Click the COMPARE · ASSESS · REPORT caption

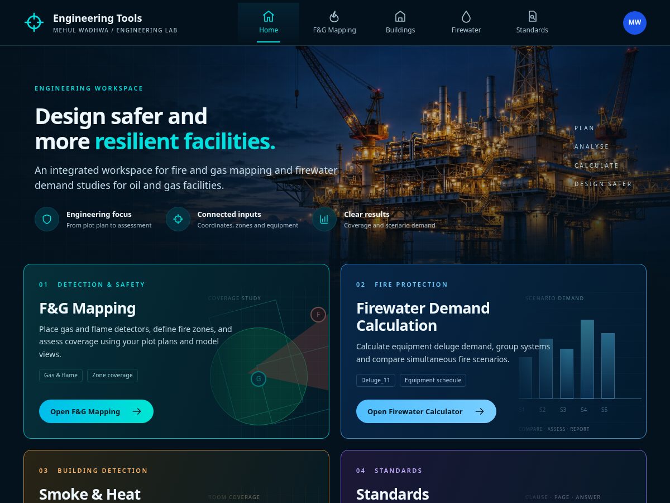pos(554,429)
